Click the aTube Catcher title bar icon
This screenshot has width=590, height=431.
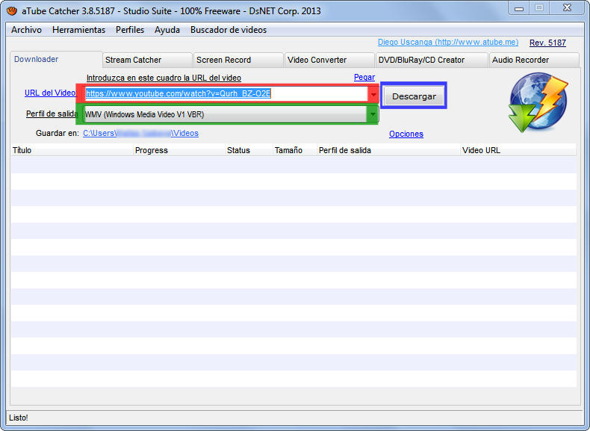(x=12, y=11)
